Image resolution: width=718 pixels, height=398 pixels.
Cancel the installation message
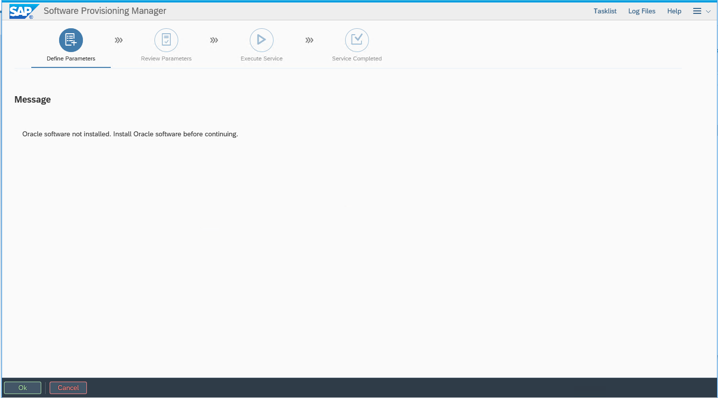pyautogui.click(x=68, y=388)
